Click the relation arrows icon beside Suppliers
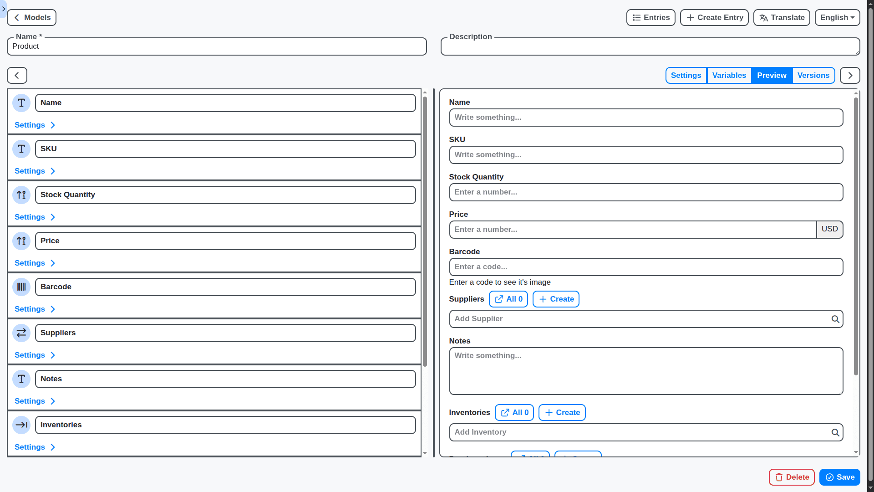This screenshot has width=874, height=492. (21, 333)
